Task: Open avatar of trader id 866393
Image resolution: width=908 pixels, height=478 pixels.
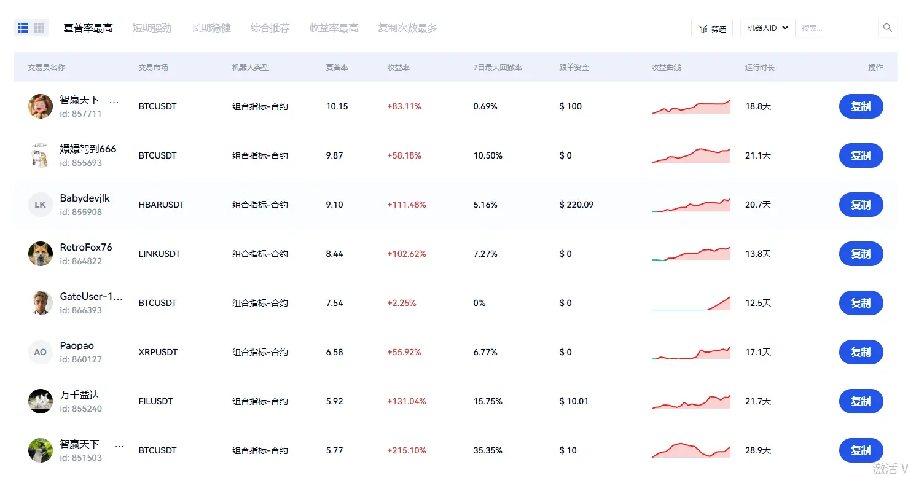Action: coord(41,303)
